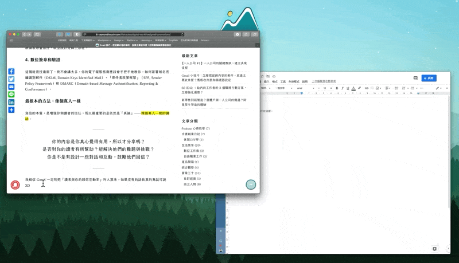Click the teal scroll-to-top circle button
The height and width of the screenshot is (263, 459).
point(251,185)
